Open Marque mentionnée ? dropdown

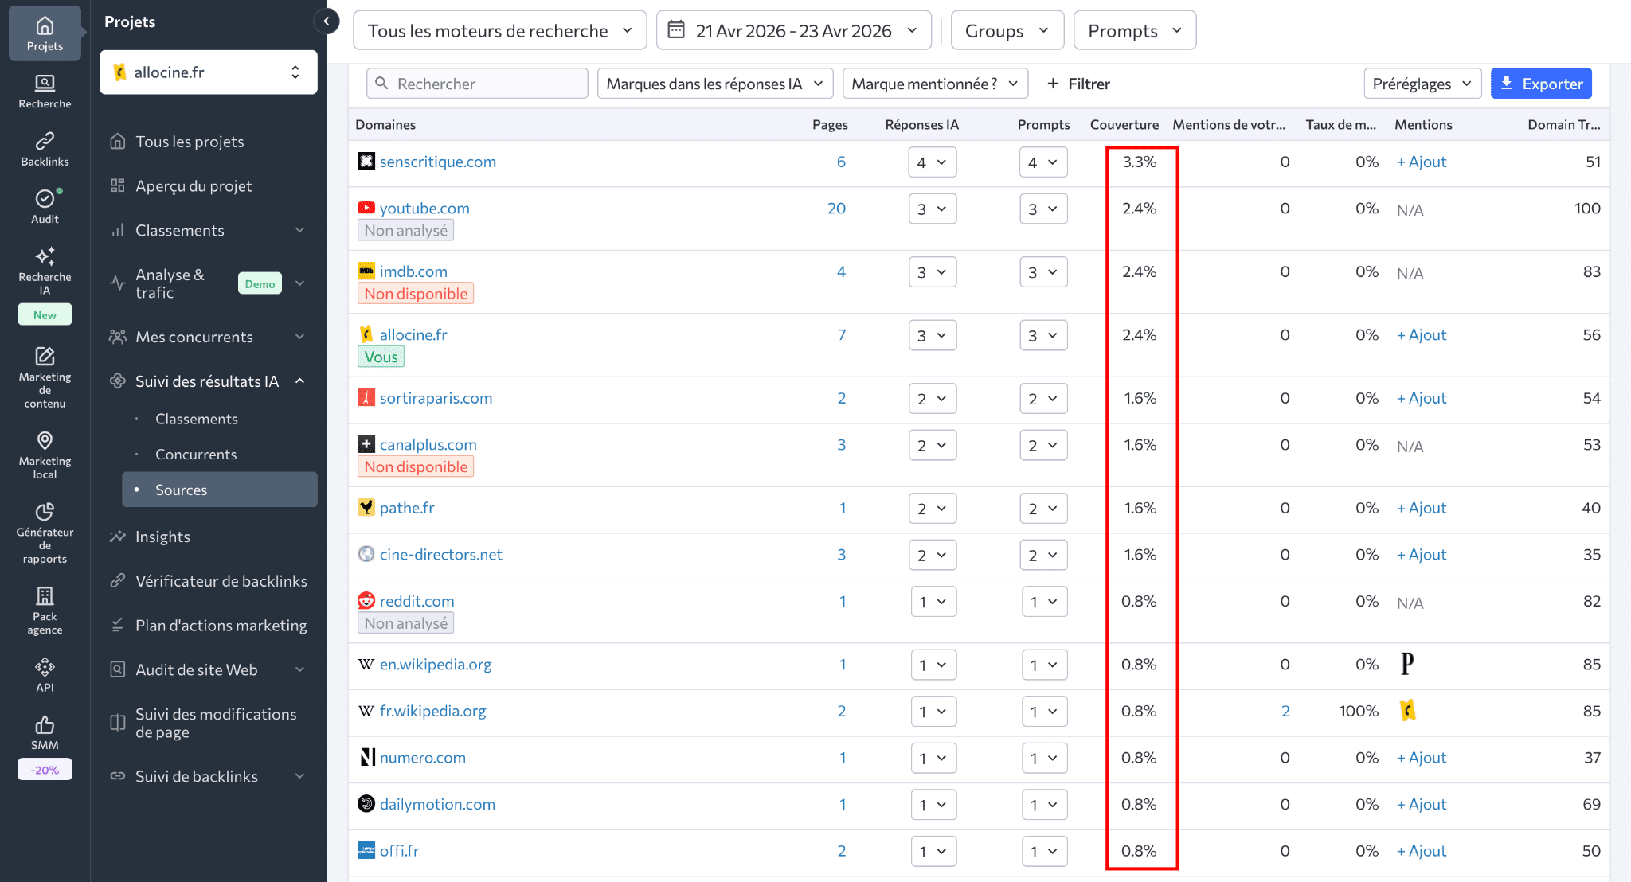point(935,84)
